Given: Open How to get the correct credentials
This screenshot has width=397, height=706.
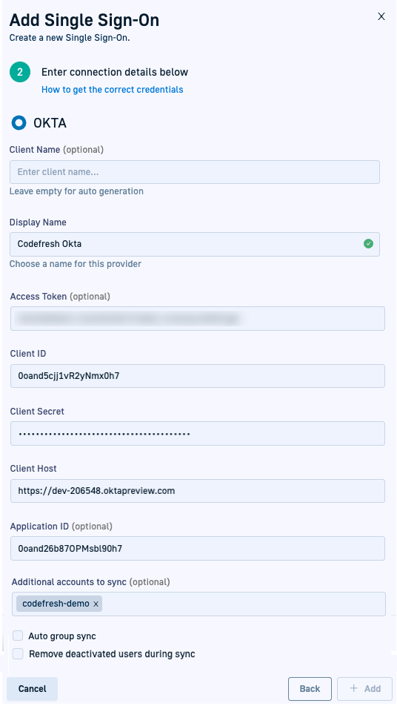Looking at the screenshot, I should click(113, 90).
